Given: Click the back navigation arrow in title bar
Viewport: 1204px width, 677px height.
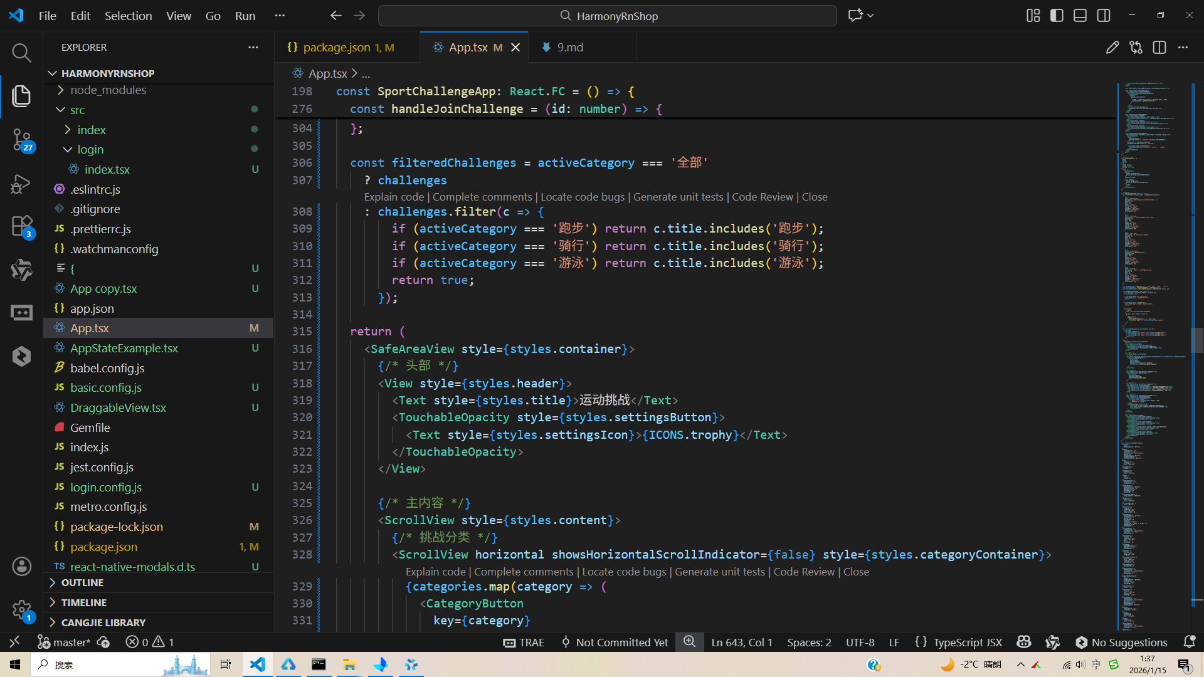Looking at the screenshot, I should [x=336, y=16].
